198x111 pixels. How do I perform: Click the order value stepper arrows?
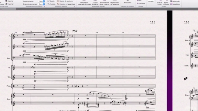pos(155,1)
